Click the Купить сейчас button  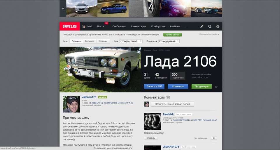pos(172,35)
